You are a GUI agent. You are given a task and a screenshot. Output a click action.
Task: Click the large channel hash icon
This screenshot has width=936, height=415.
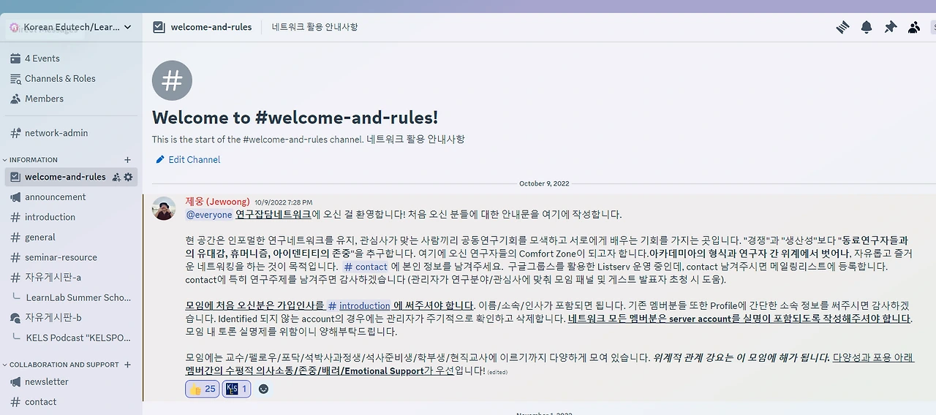[x=172, y=80]
